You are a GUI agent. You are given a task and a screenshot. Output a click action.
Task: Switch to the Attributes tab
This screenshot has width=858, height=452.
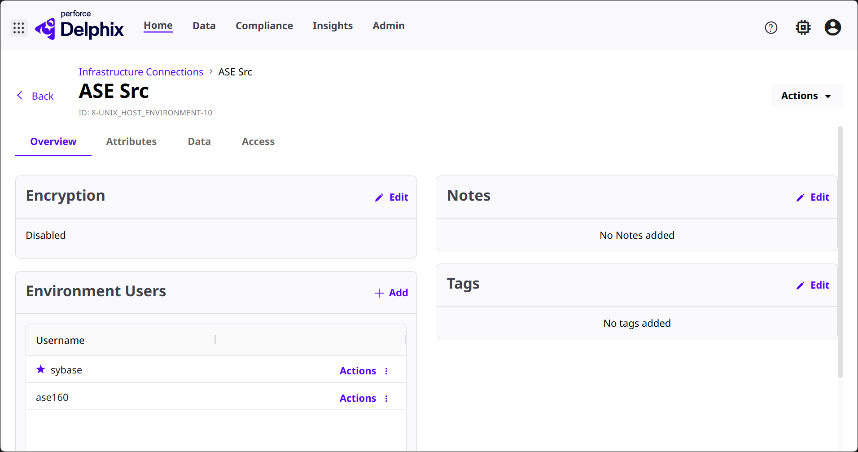pyautogui.click(x=131, y=142)
